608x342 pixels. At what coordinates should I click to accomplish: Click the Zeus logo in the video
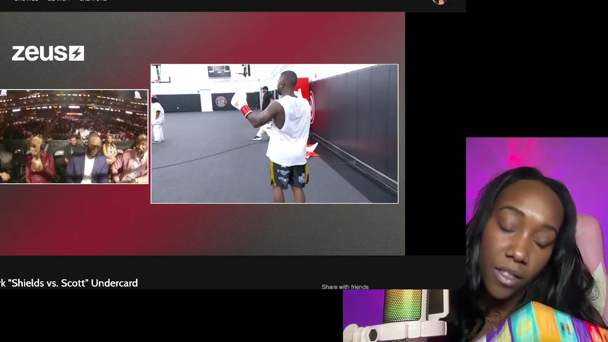click(x=48, y=53)
